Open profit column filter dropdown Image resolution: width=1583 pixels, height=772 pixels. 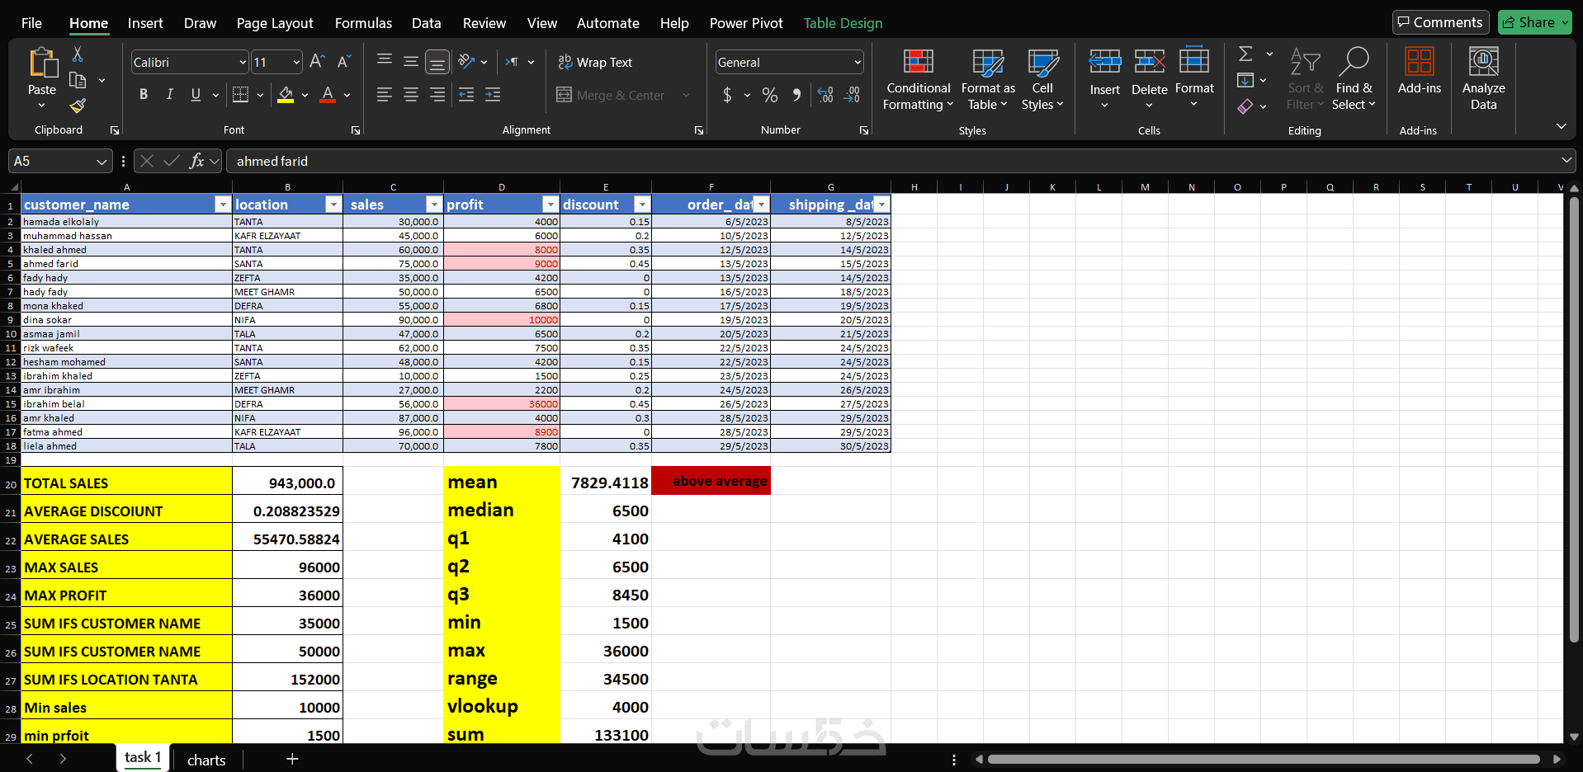551,205
